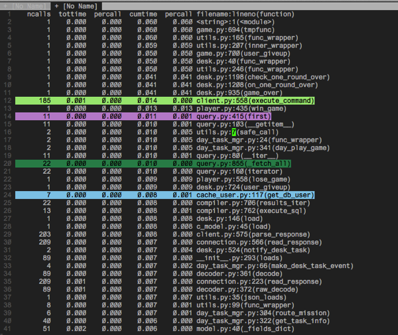The height and width of the screenshot is (335, 398).
Task: Click the decoder.py:372(raw_decode) entry
Action: click(x=247, y=290)
